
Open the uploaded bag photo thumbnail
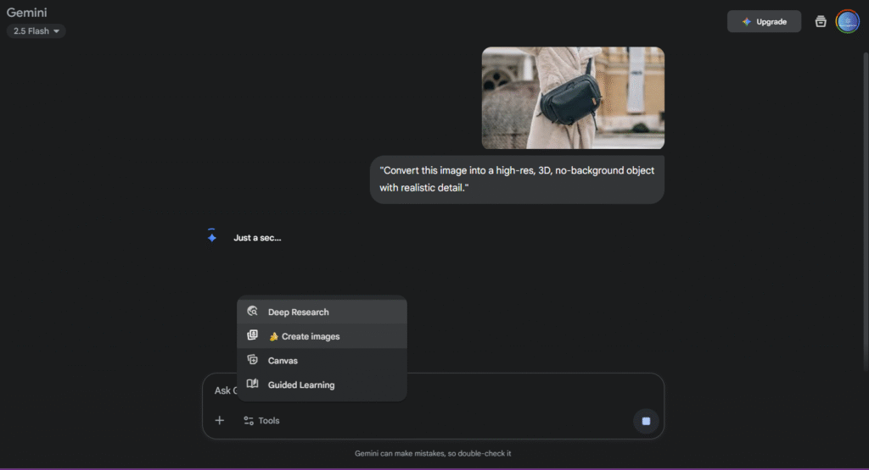pos(573,97)
